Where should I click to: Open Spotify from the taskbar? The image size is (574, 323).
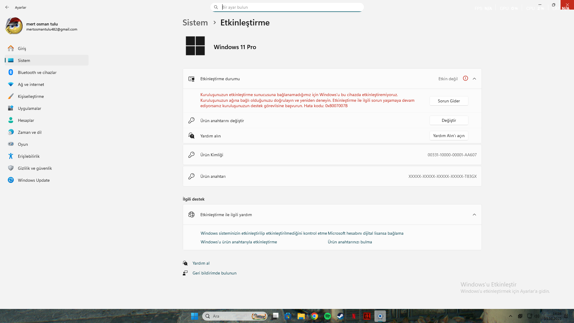(x=328, y=316)
